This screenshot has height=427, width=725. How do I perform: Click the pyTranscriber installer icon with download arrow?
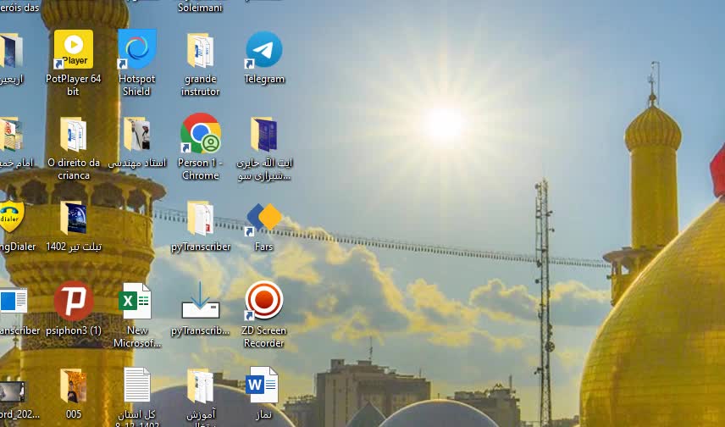(x=200, y=302)
